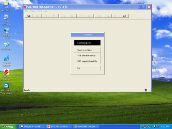The image size is (172, 129).
Task: Open the My Computer desktop icon
Action: (6, 17)
